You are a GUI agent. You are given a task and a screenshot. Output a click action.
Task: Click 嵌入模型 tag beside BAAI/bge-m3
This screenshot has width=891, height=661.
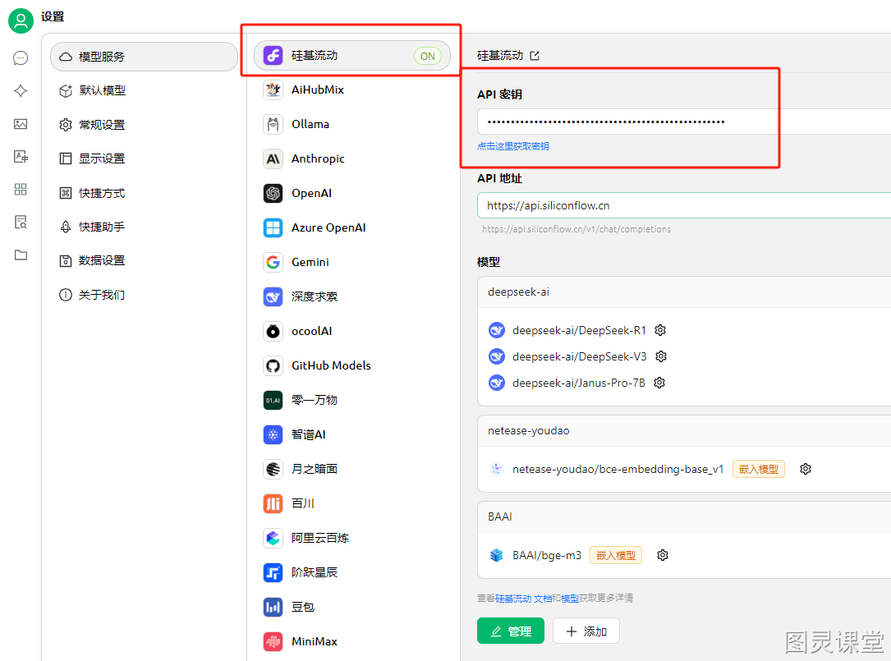(x=616, y=555)
